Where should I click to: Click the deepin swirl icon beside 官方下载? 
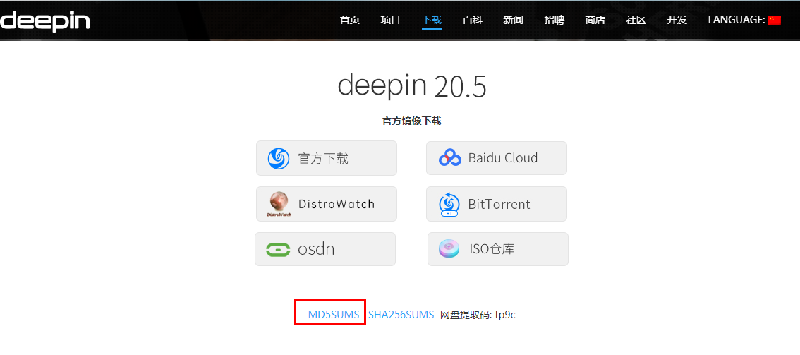click(x=279, y=158)
